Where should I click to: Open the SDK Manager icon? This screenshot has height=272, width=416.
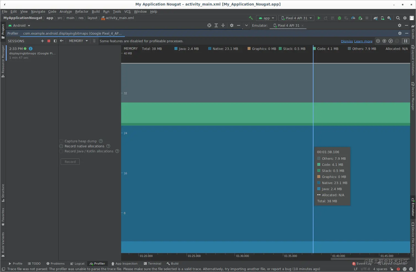click(x=389, y=18)
